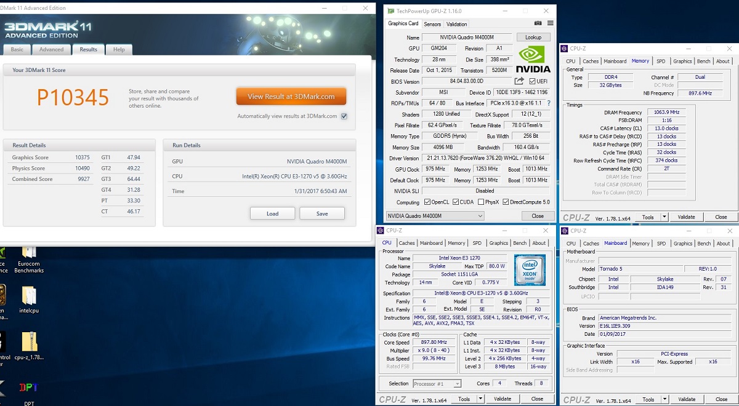Open the intelcpu folder on desktop

click(29, 296)
